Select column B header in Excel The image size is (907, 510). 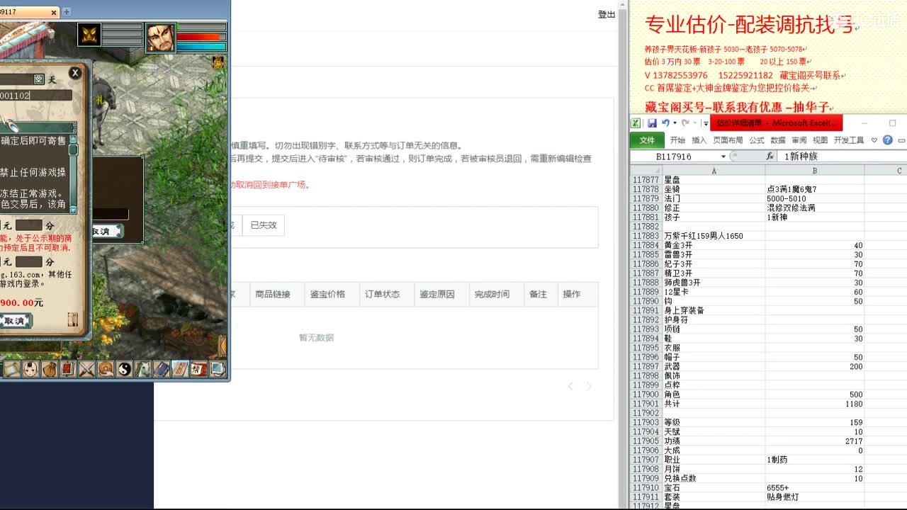815,171
